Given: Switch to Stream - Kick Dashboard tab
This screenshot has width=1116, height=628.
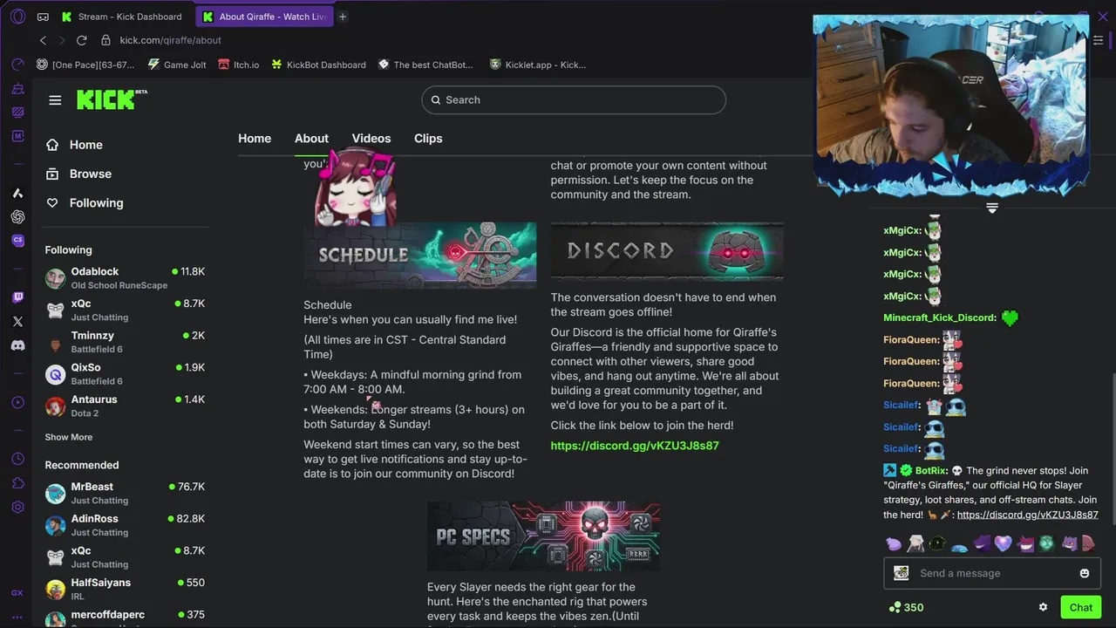Looking at the screenshot, I should 121,17.
